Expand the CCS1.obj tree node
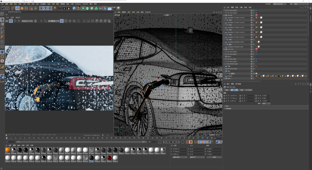This screenshot has height=170, width=312. coord(224,49)
